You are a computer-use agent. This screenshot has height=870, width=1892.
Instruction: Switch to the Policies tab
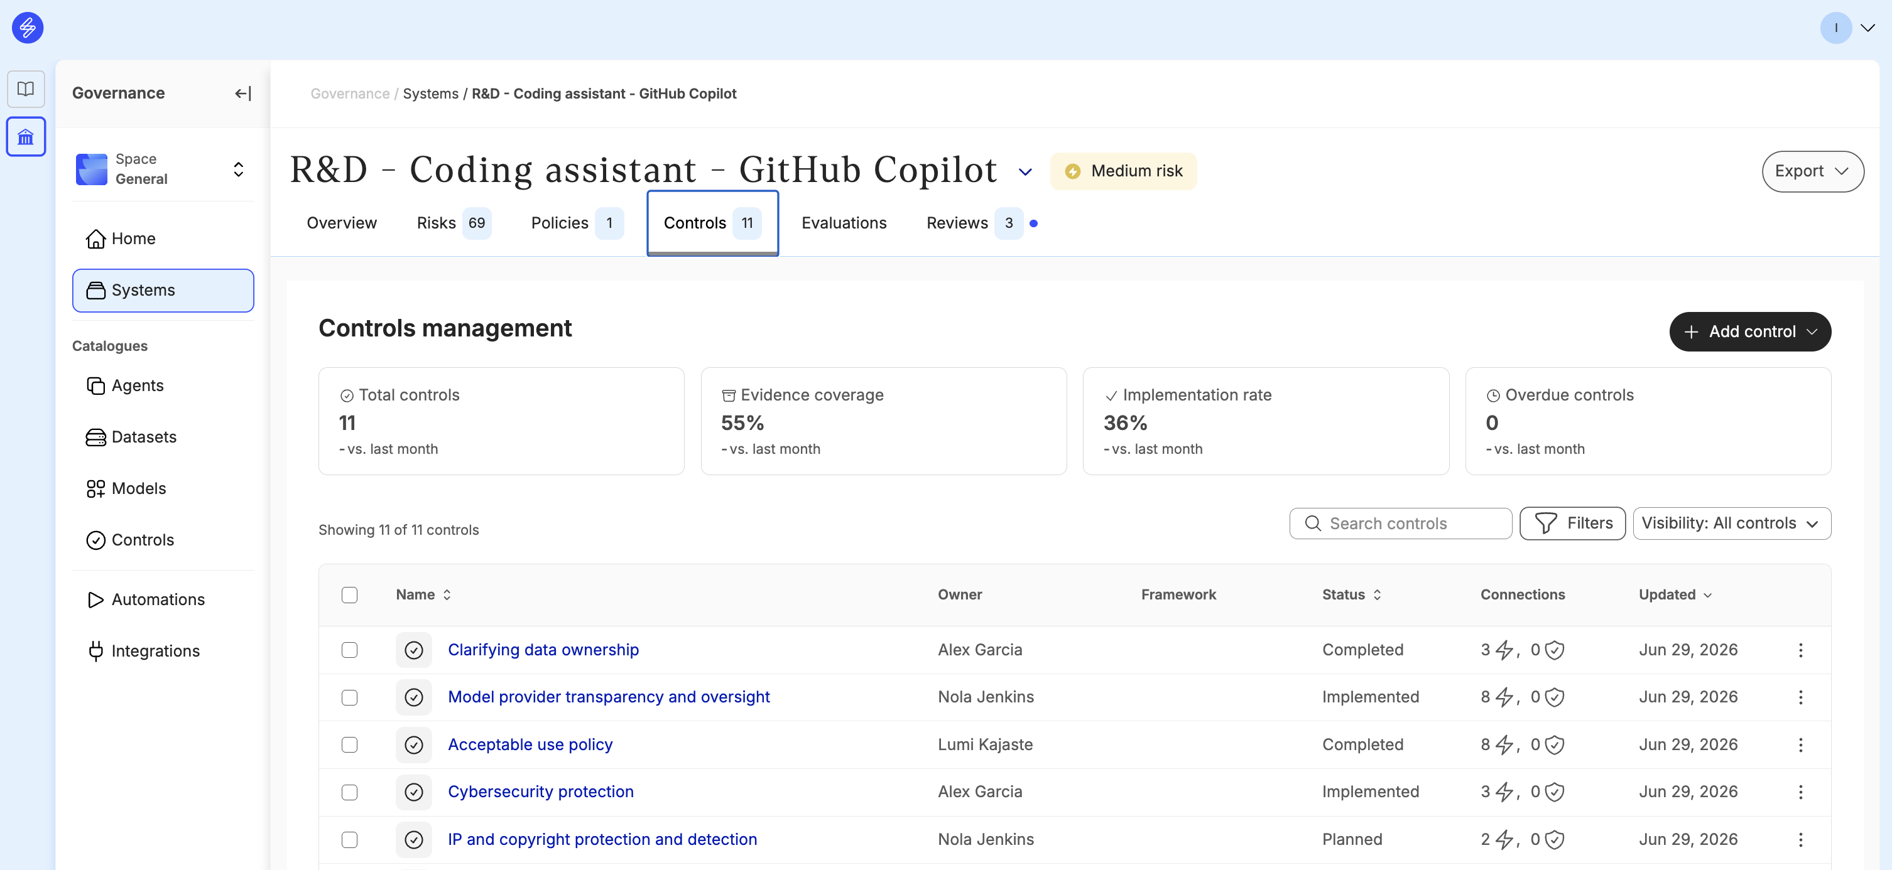click(577, 222)
